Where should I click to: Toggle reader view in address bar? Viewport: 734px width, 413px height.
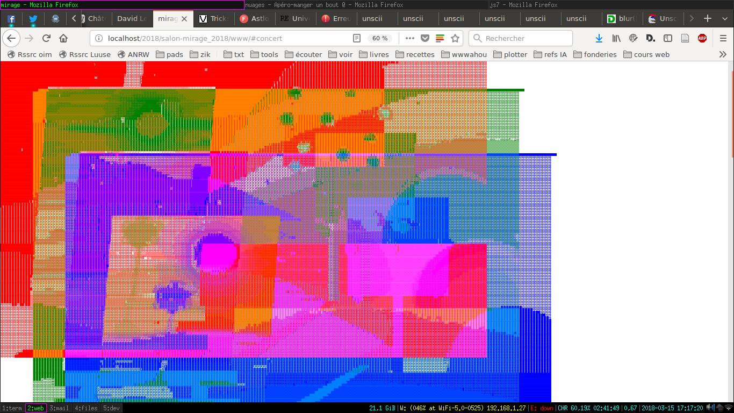(357, 38)
